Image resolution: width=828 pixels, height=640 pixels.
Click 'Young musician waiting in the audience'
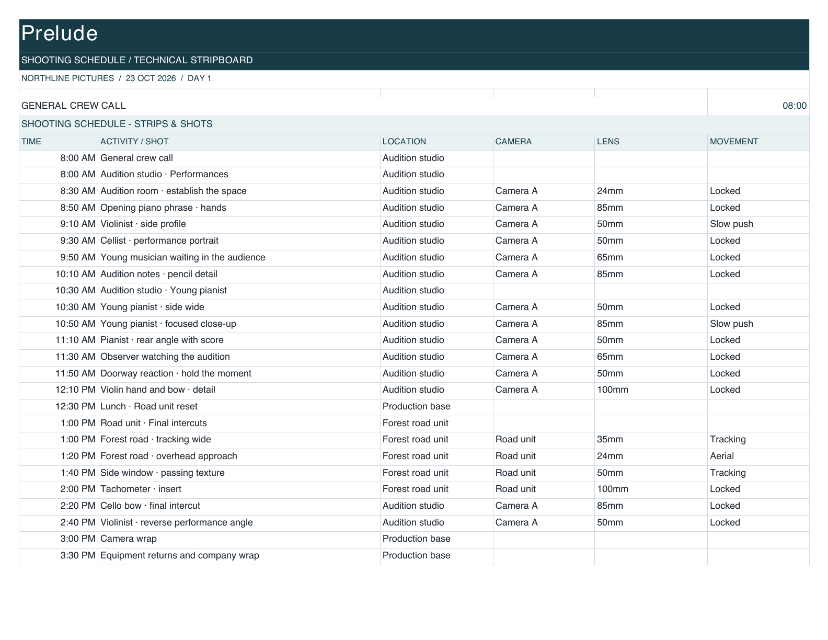[x=183, y=258]
